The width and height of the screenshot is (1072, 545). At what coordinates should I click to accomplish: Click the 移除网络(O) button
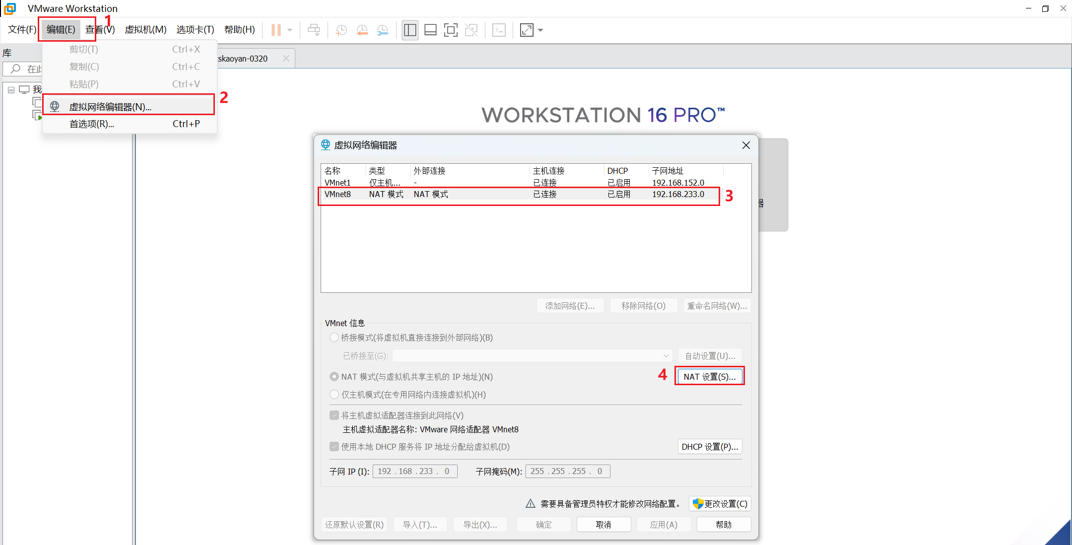[644, 306]
